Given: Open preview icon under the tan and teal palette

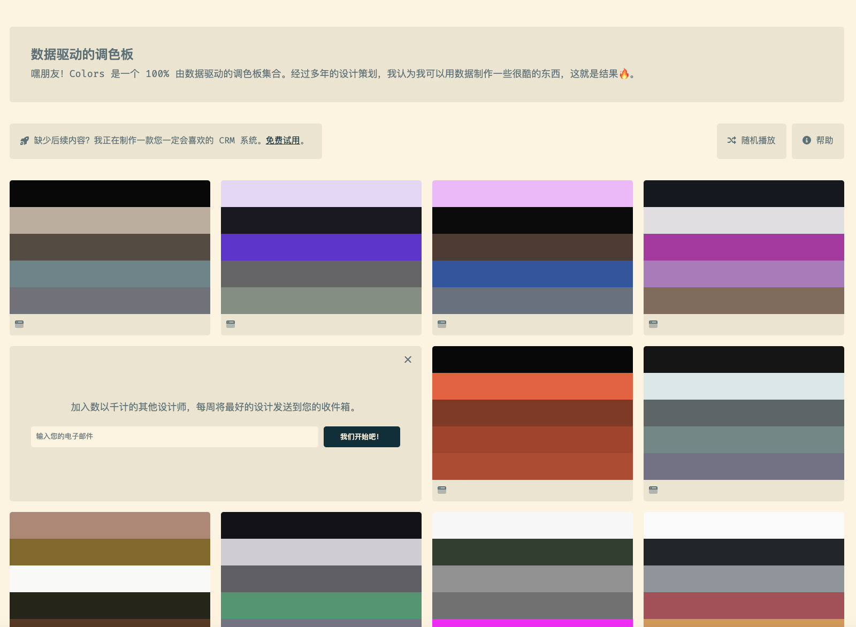Looking at the screenshot, I should click(19, 324).
